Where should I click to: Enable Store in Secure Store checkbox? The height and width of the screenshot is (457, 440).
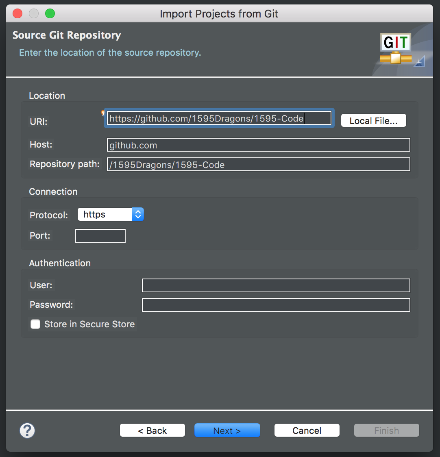click(35, 324)
